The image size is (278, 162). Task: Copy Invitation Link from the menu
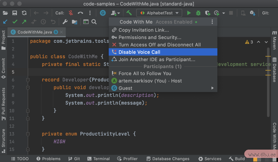tap(163, 30)
